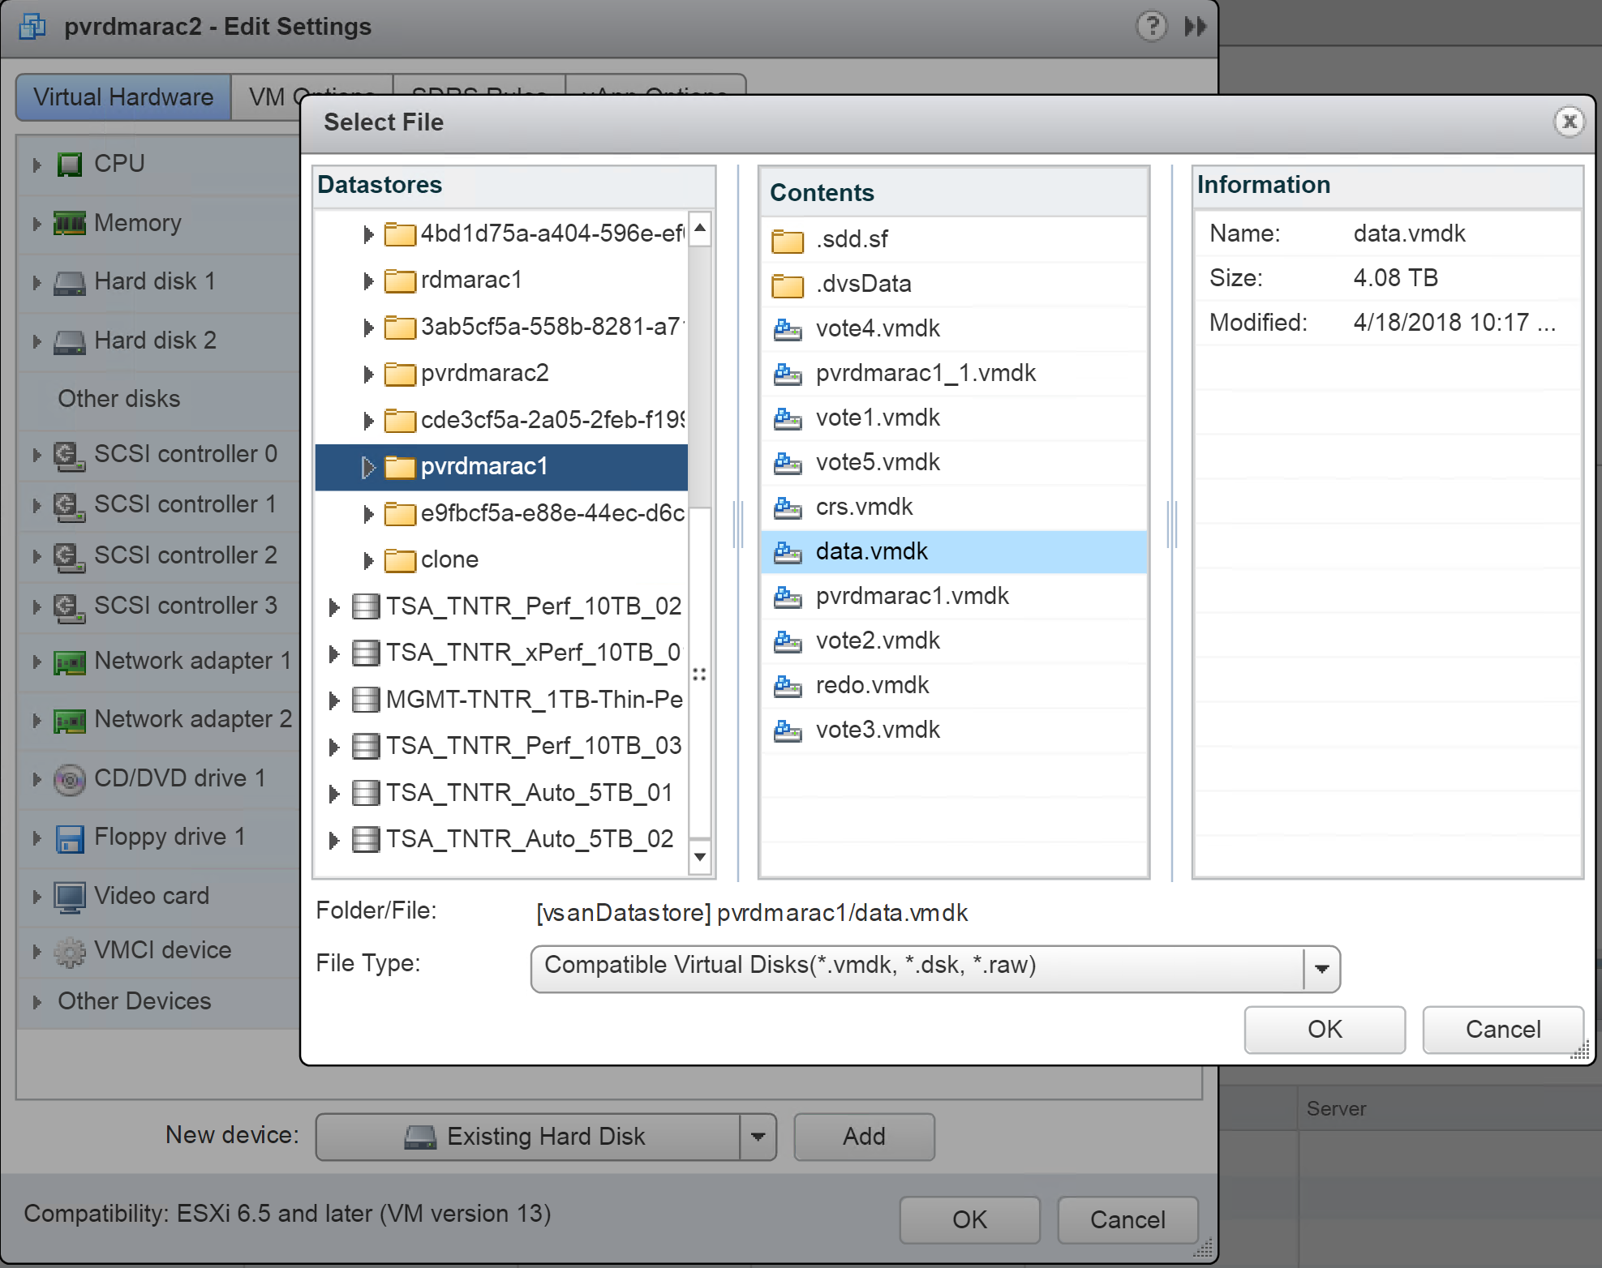The height and width of the screenshot is (1268, 1602).
Task: Open the File Type dropdown
Action: (x=1321, y=969)
